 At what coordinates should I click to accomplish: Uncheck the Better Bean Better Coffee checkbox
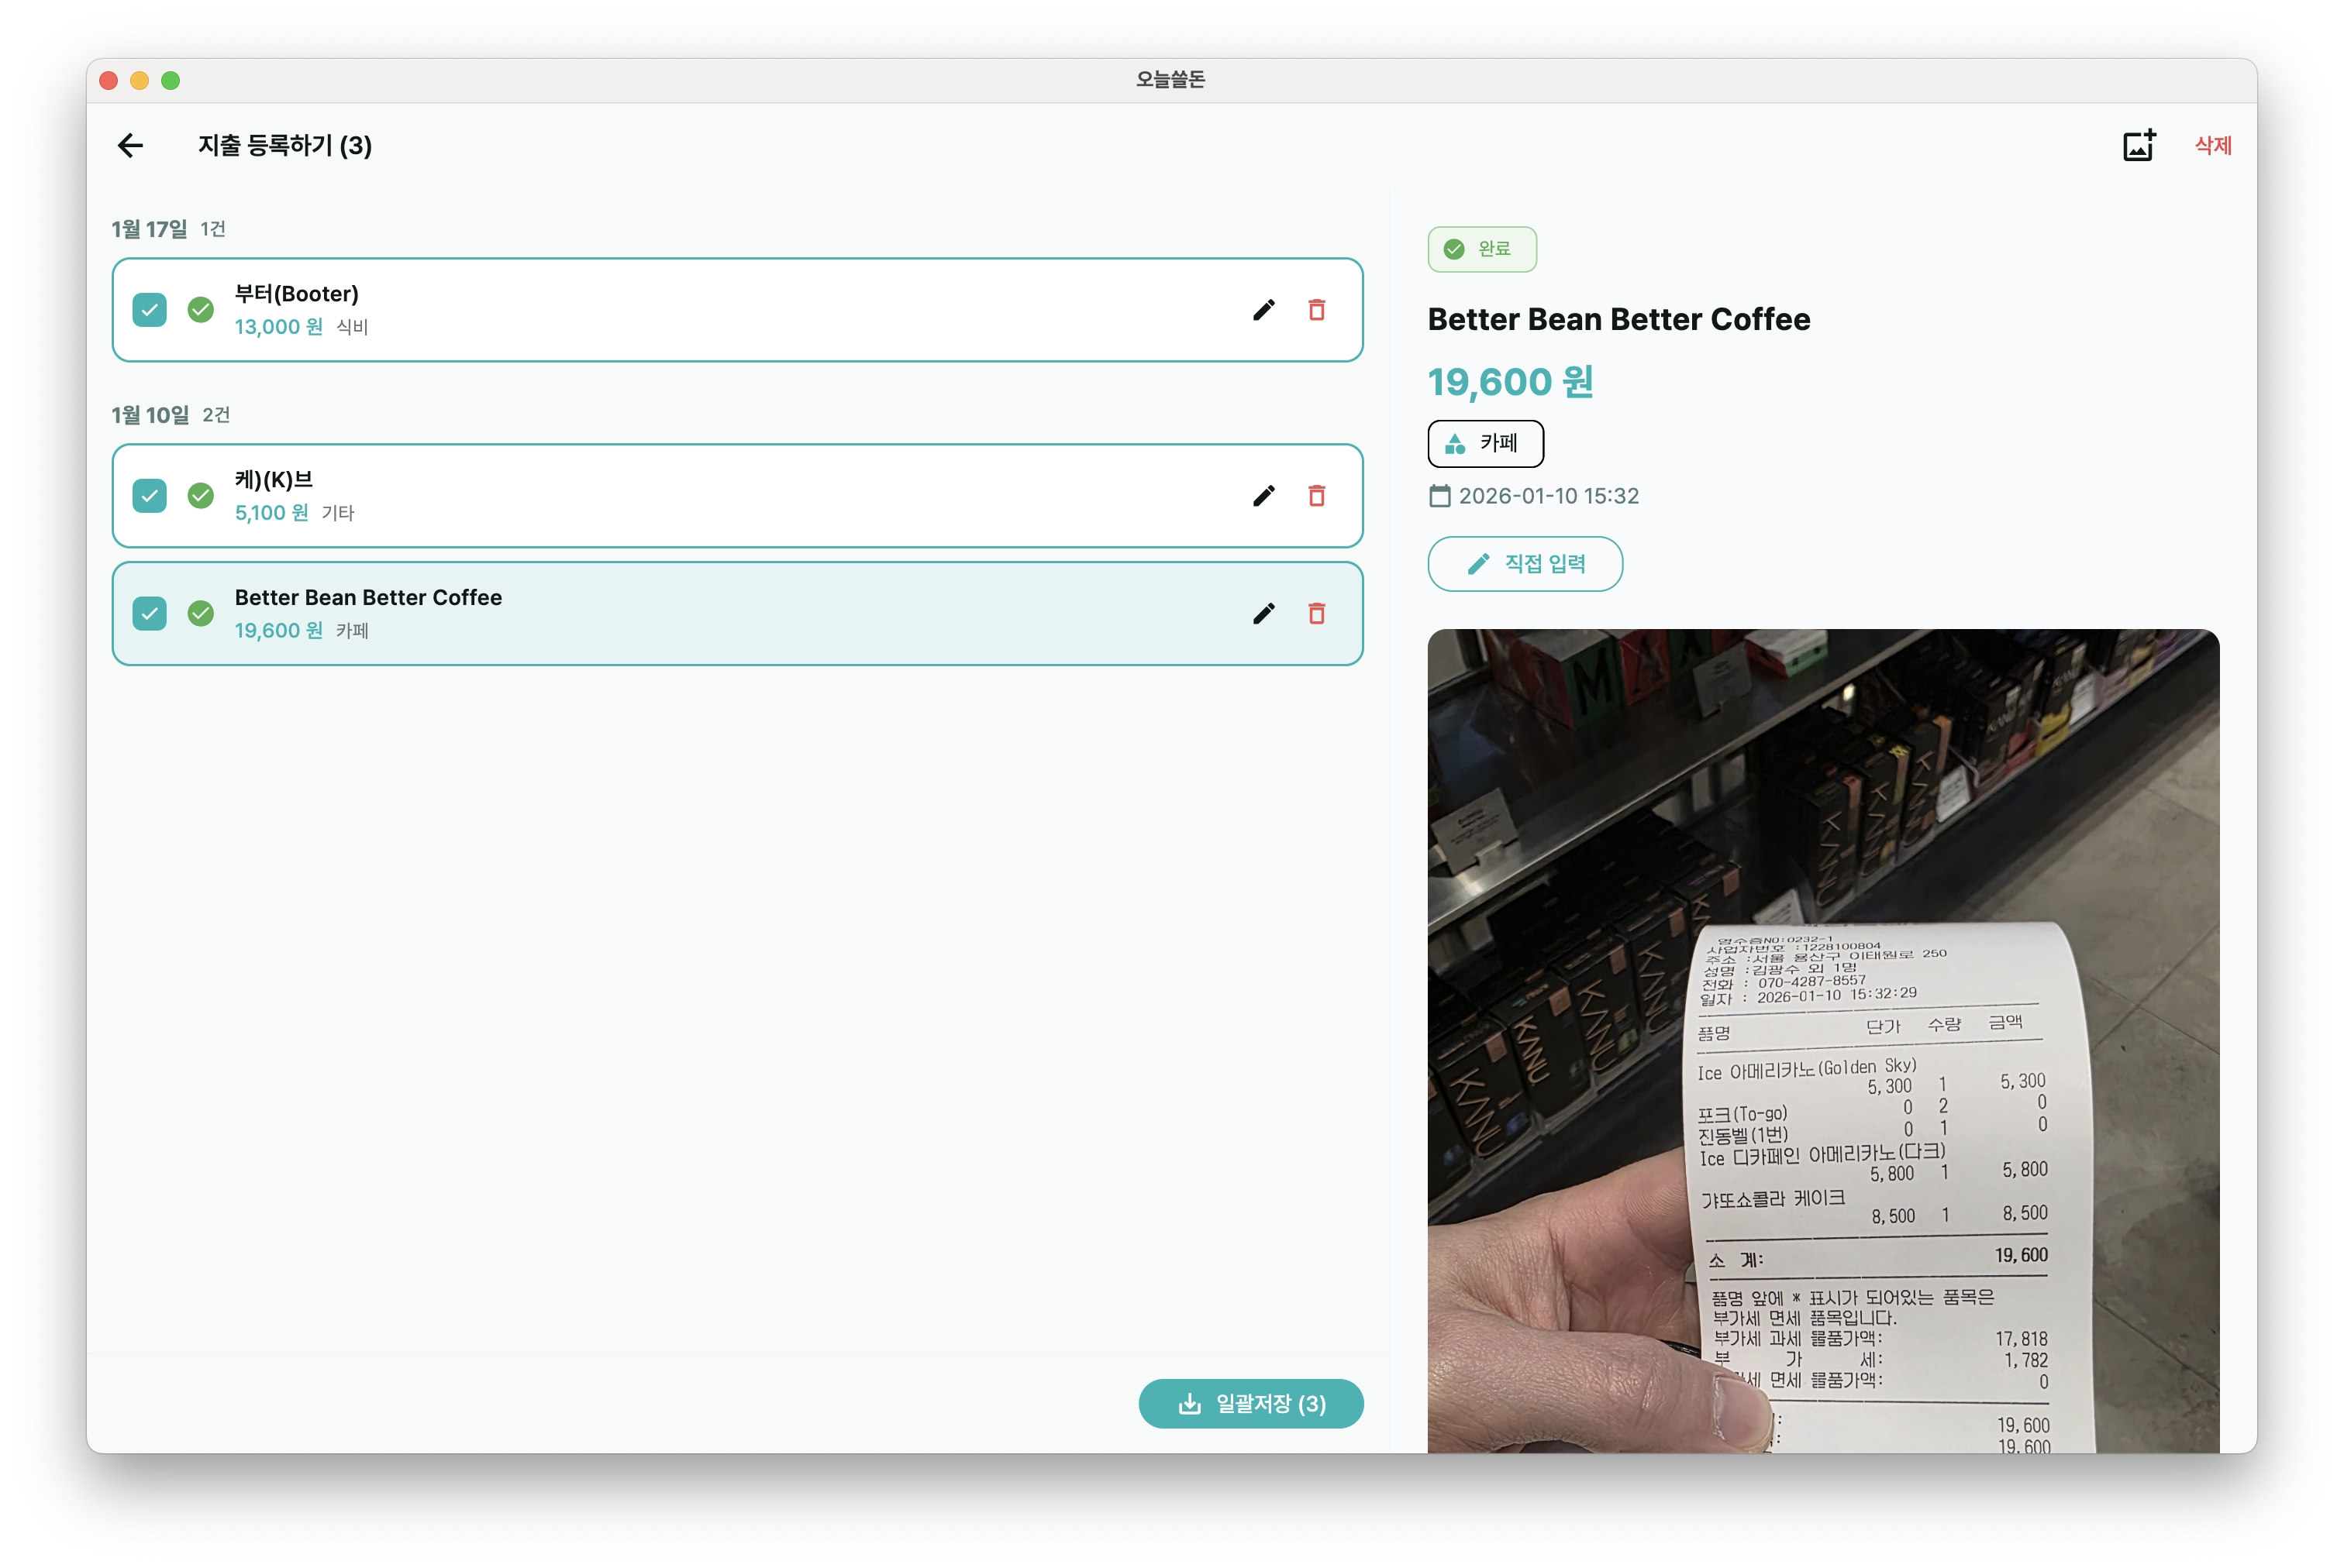pos(149,614)
